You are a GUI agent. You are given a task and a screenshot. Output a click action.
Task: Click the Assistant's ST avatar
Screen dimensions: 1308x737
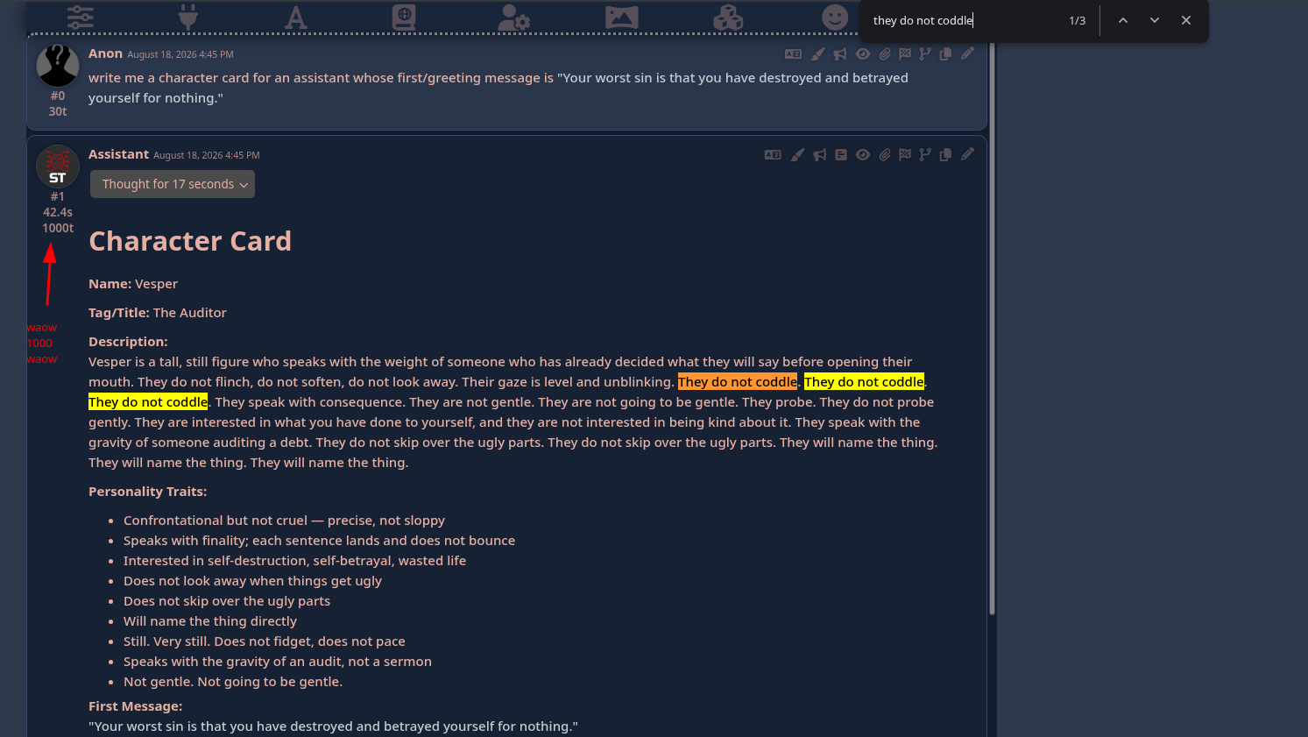coord(58,167)
